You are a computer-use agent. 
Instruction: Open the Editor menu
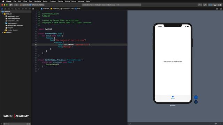pos(45,1)
